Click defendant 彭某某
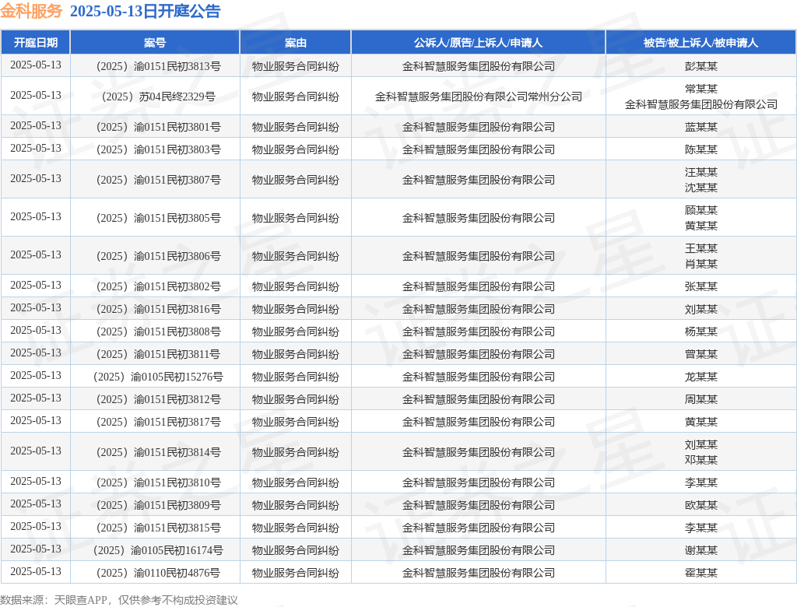The height and width of the screenshot is (607, 797). point(701,66)
